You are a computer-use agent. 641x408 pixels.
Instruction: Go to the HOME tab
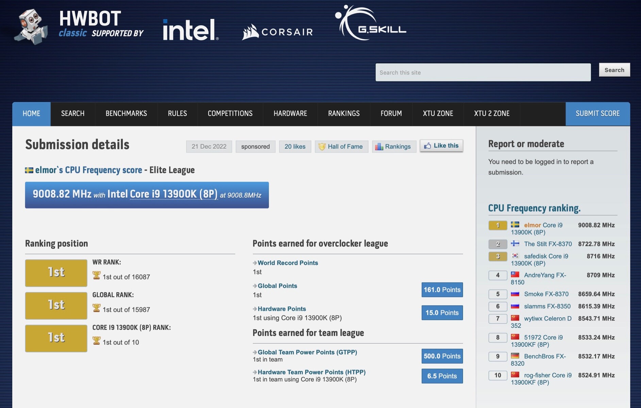tap(31, 114)
